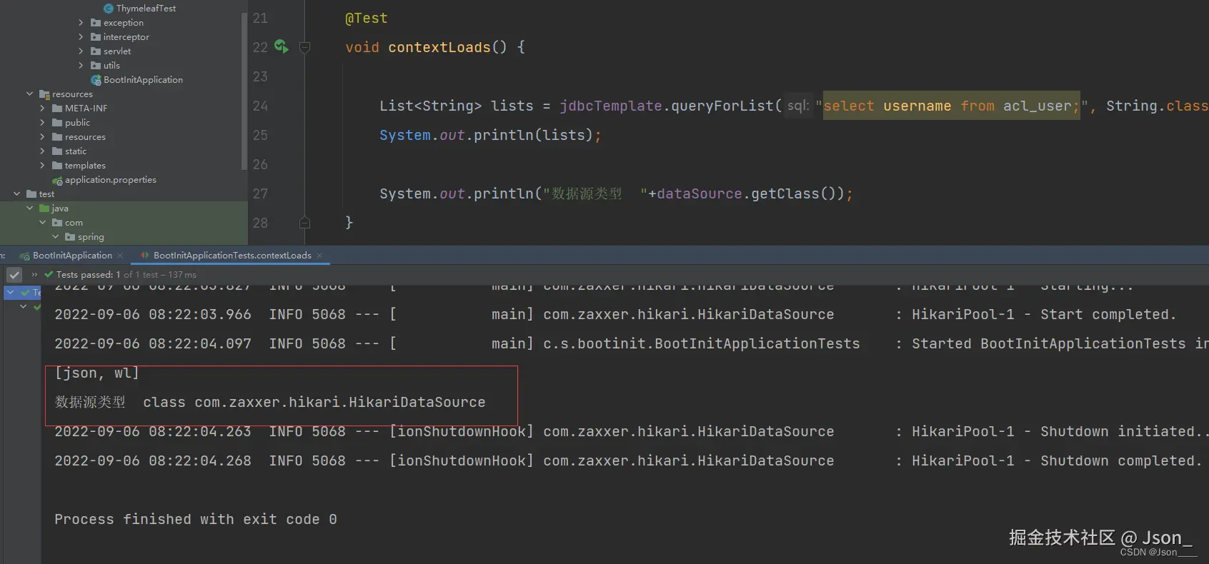Click the BootInitApplication Spring class icon in tree
The image size is (1209, 564).
(x=96, y=80)
